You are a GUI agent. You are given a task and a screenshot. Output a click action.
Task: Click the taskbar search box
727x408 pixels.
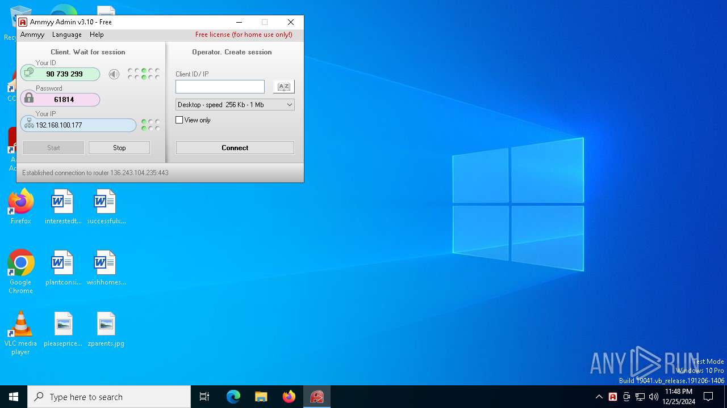109,397
